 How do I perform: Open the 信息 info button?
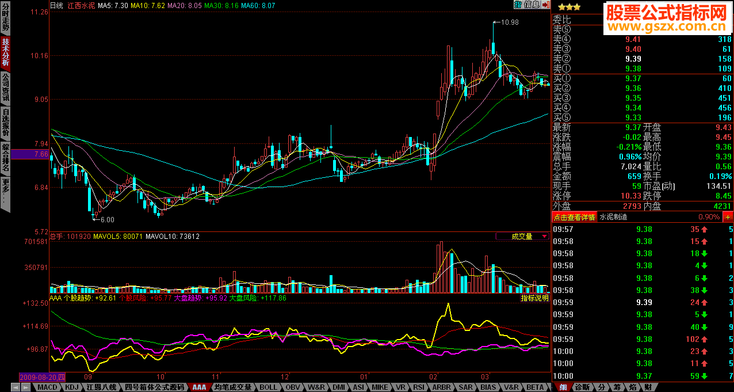coord(532,5)
